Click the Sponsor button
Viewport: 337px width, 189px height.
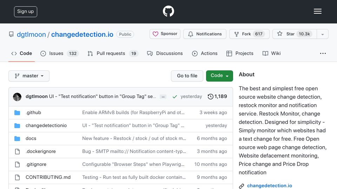165,34
